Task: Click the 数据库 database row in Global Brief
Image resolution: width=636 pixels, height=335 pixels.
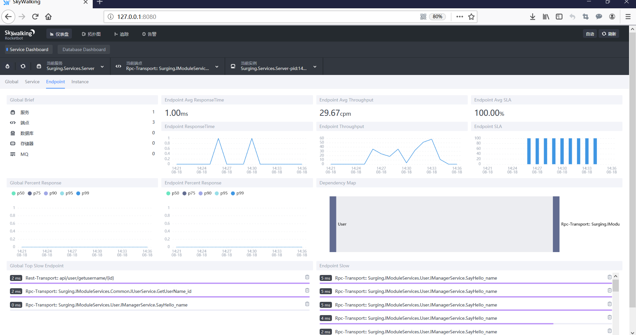Action: point(82,133)
